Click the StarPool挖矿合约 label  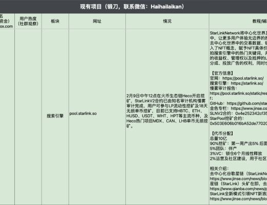pos(227,118)
